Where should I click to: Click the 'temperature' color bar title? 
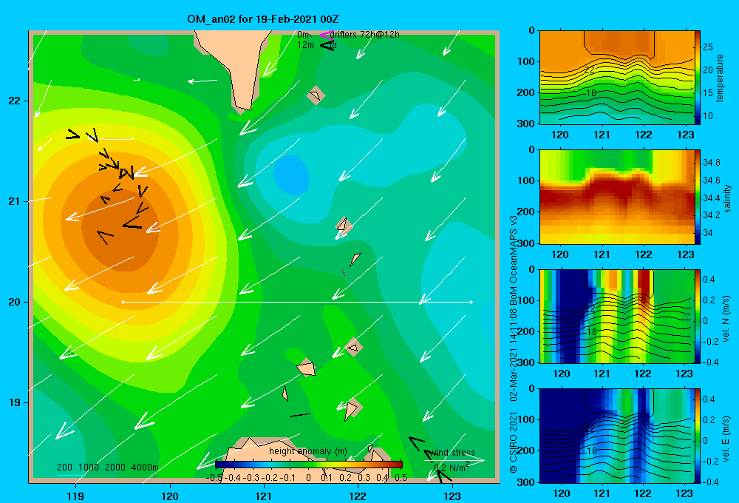pos(720,78)
